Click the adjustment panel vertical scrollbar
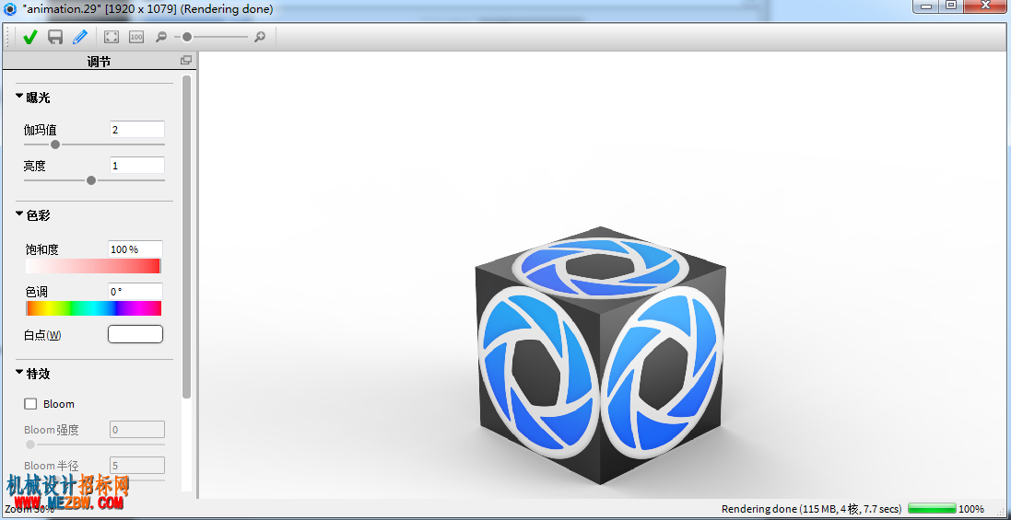 coord(187,237)
